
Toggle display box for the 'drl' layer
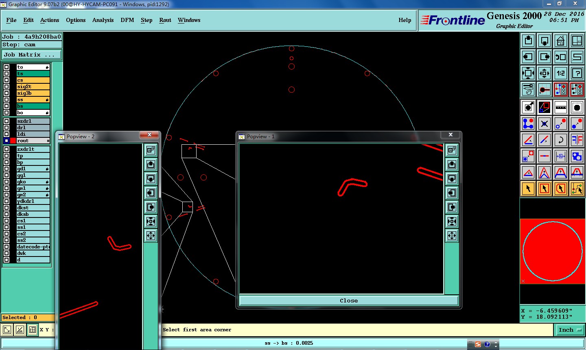7,128
